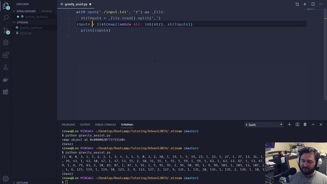The image size is (327, 184).
Task: Open the Docker whale view
Action: click(6, 80)
